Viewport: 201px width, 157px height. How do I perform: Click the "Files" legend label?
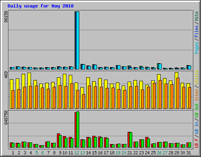coord(196,31)
